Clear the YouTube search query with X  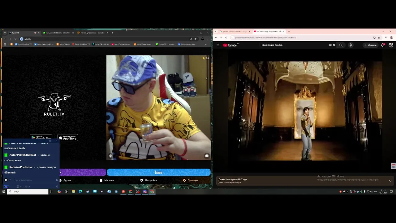click(334, 45)
